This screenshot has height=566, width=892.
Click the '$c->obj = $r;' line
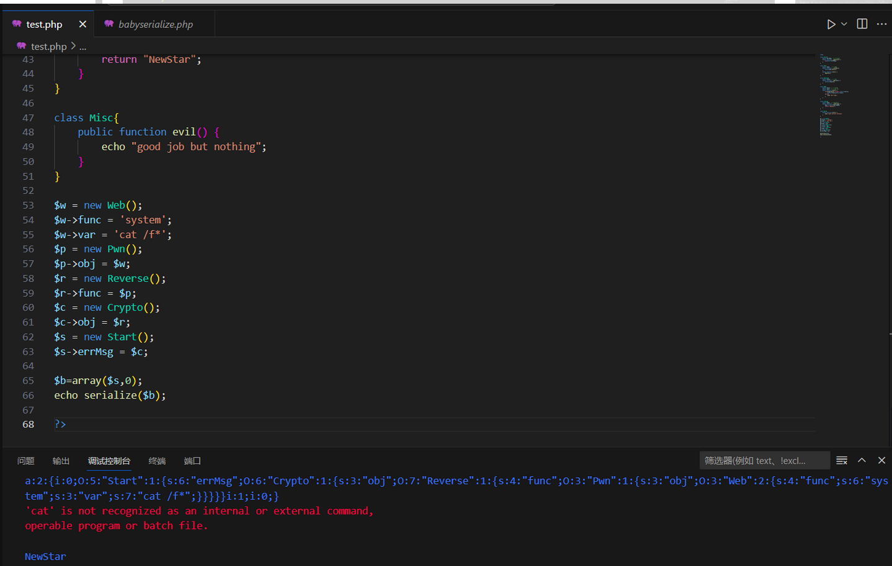coord(92,322)
